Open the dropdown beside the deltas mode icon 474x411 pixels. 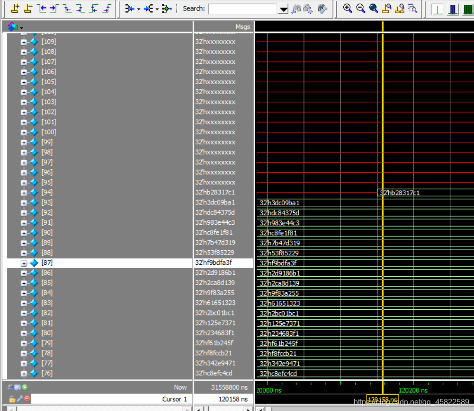139,9
